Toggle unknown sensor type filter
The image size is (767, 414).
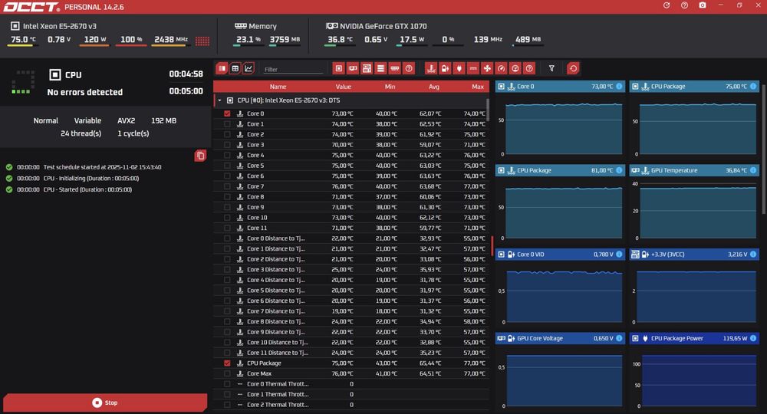tap(528, 68)
